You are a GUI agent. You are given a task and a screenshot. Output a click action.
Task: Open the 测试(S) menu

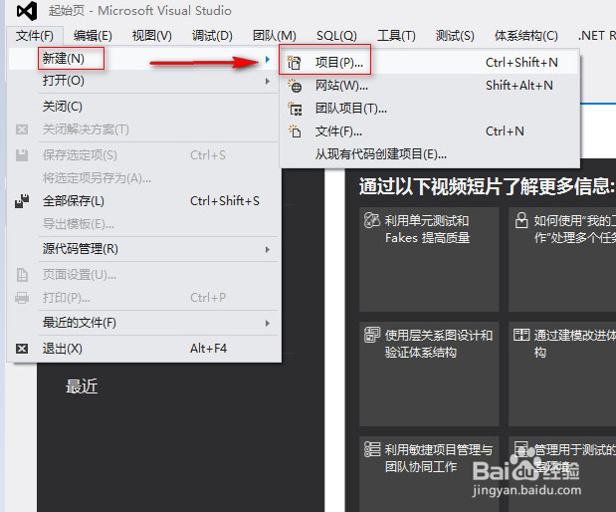click(455, 36)
